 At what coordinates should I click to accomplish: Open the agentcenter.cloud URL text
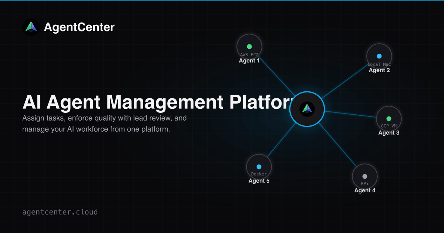click(x=60, y=212)
